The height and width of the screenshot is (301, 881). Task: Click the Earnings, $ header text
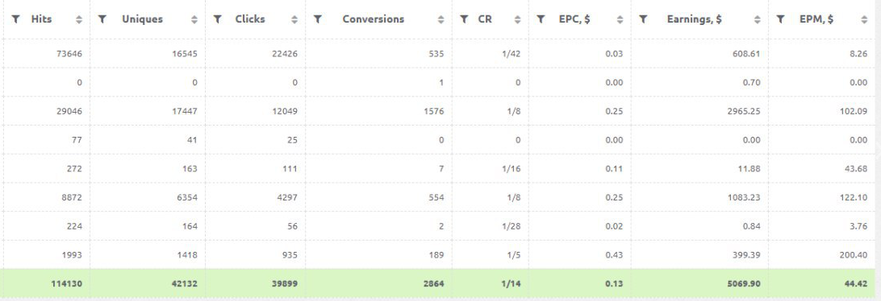pos(695,19)
